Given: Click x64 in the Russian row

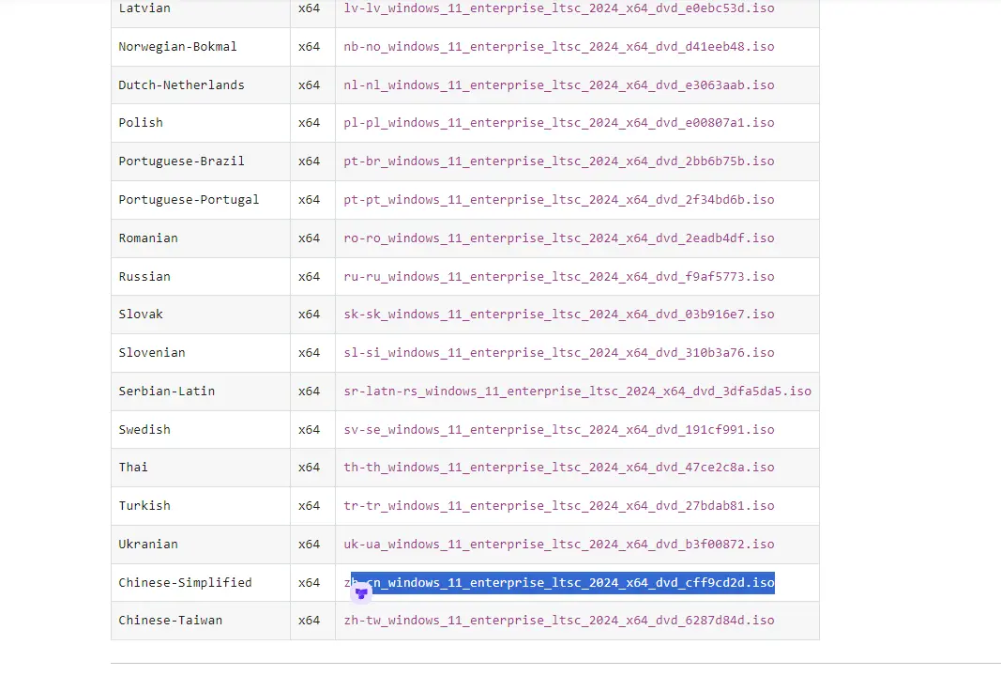Looking at the screenshot, I should pos(309,277).
